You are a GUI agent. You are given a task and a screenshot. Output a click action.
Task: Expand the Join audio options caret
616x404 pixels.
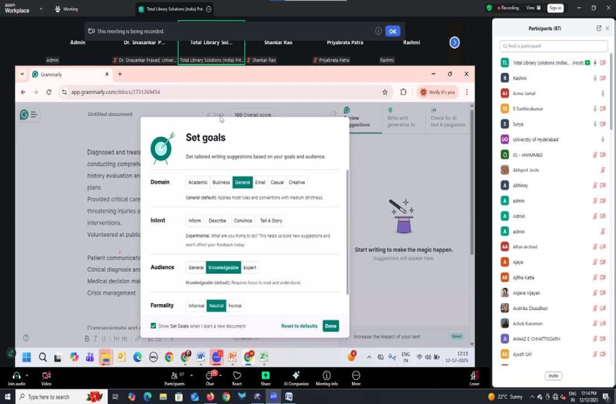[26, 373]
